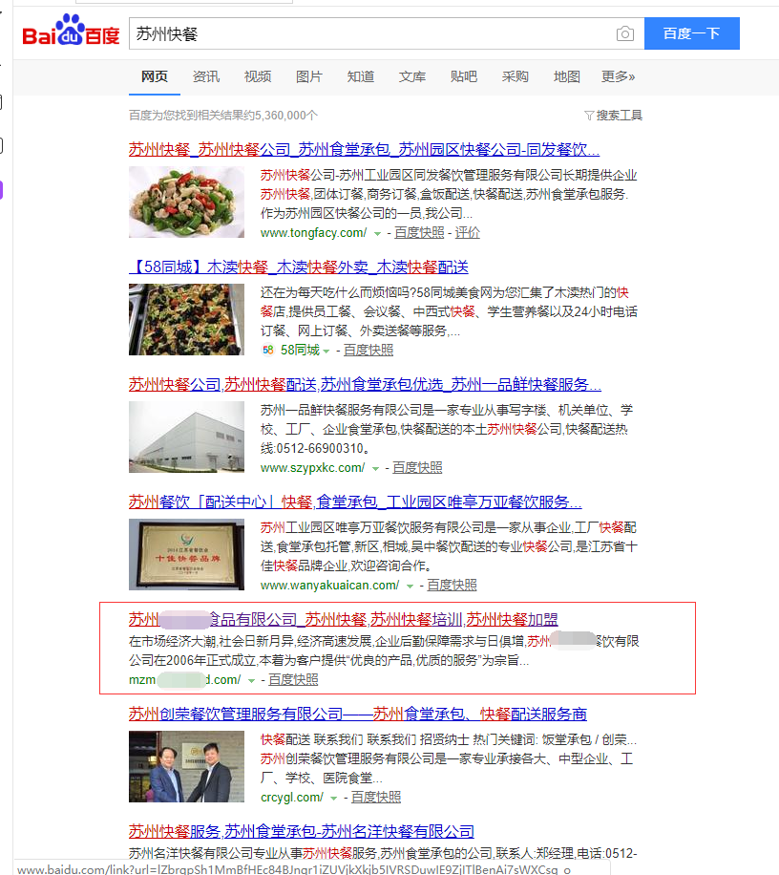Click the factory building thumbnail

187,437
